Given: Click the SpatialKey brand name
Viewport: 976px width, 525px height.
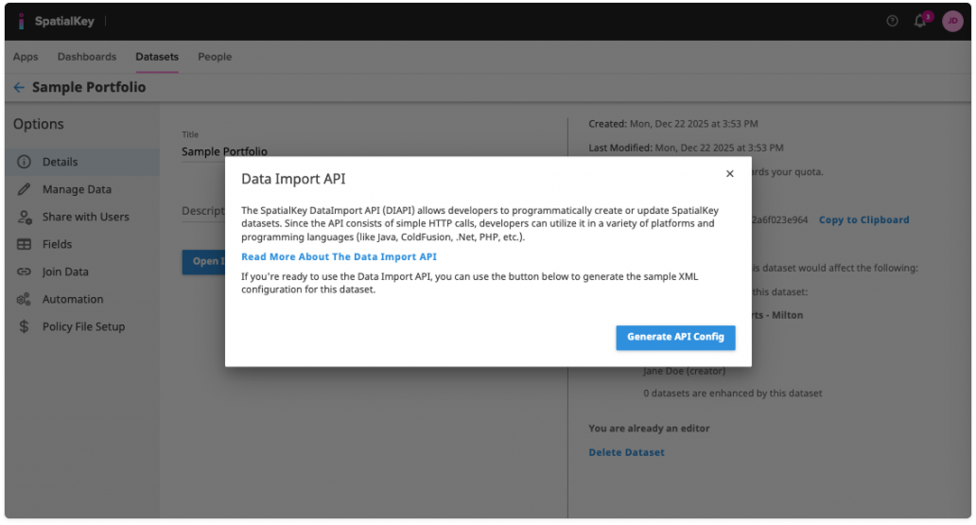Looking at the screenshot, I should (x=64, y=21).
